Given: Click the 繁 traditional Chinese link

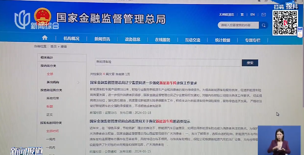Looking at the screenshot, I should (242, 15).
